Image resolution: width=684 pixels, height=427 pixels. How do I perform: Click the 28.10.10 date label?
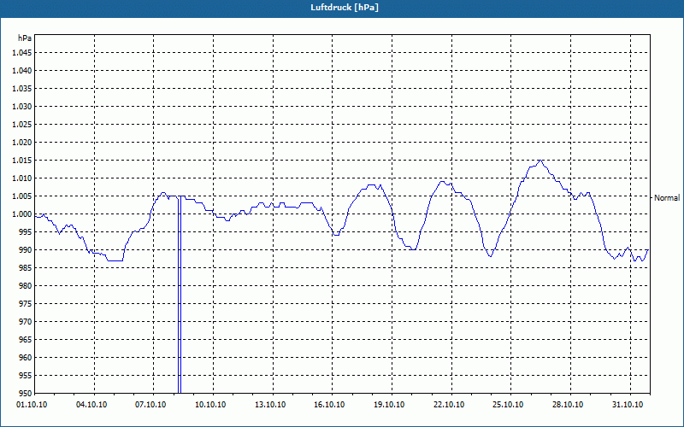568,405
